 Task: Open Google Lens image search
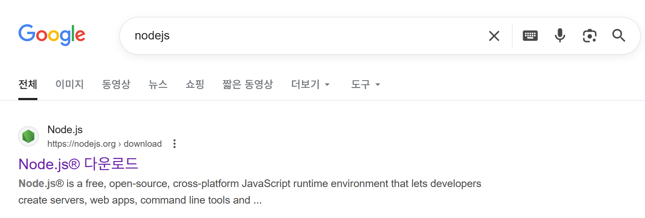(589, 36)
